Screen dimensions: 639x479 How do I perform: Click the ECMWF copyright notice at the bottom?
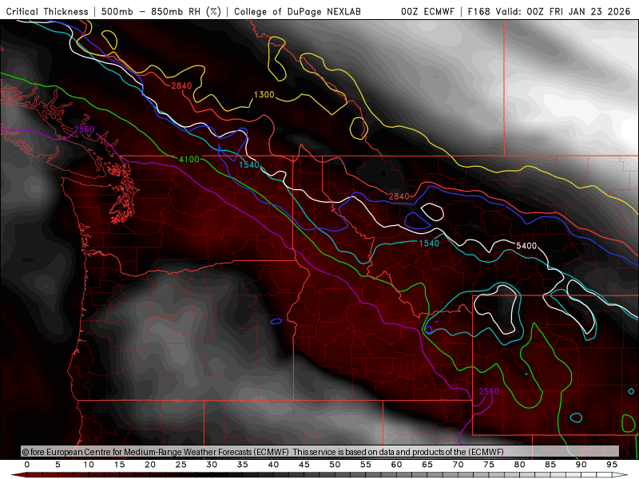pyautogui.click(x=263, y=452)
